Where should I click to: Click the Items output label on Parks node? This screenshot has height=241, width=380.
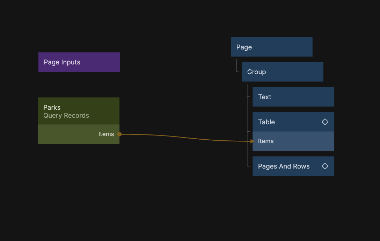click(x=106, y=134)
